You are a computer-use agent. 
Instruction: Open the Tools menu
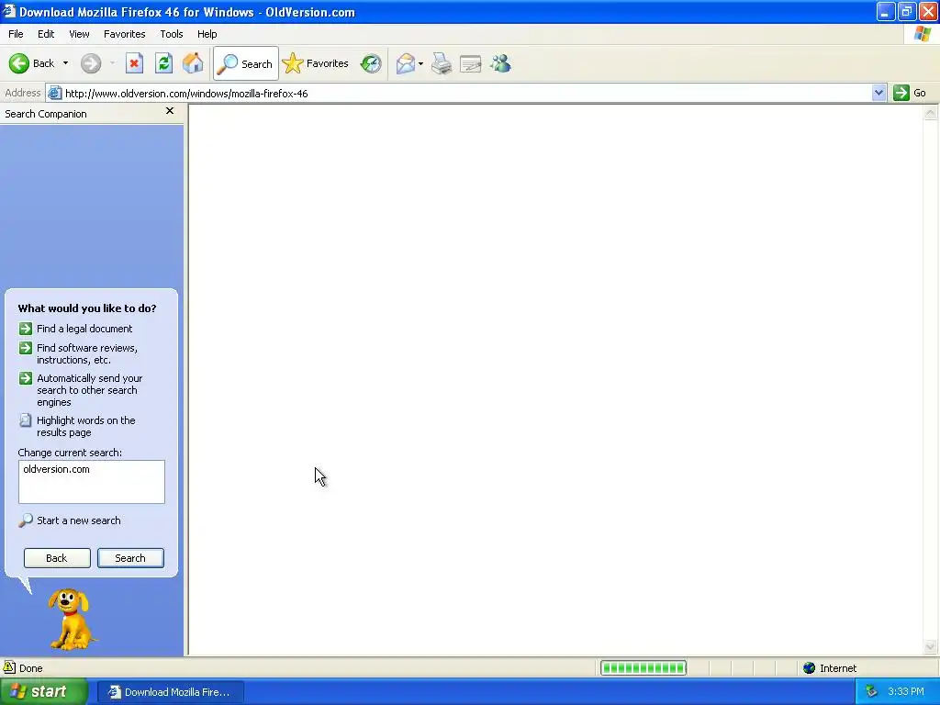point(172,34)
